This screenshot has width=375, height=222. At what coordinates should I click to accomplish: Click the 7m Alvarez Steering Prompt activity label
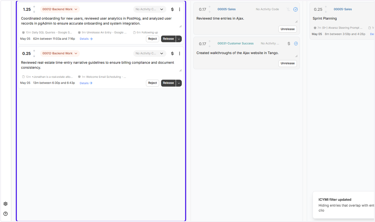[x=340, y=28]
